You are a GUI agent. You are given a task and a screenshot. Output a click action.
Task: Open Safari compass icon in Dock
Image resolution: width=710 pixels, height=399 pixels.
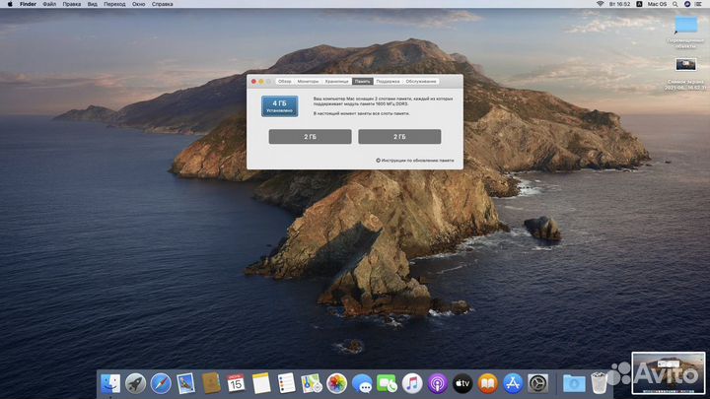[x=161, y=383]
